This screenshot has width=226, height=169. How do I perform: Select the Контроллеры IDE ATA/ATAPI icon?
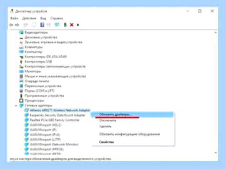[x=21, y=57]
